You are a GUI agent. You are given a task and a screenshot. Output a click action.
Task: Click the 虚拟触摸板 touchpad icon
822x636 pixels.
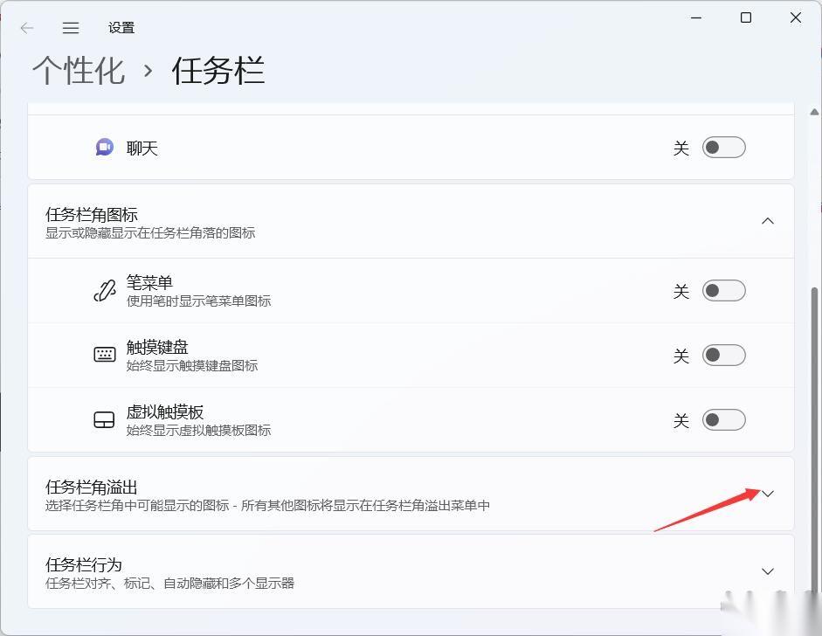104,420
